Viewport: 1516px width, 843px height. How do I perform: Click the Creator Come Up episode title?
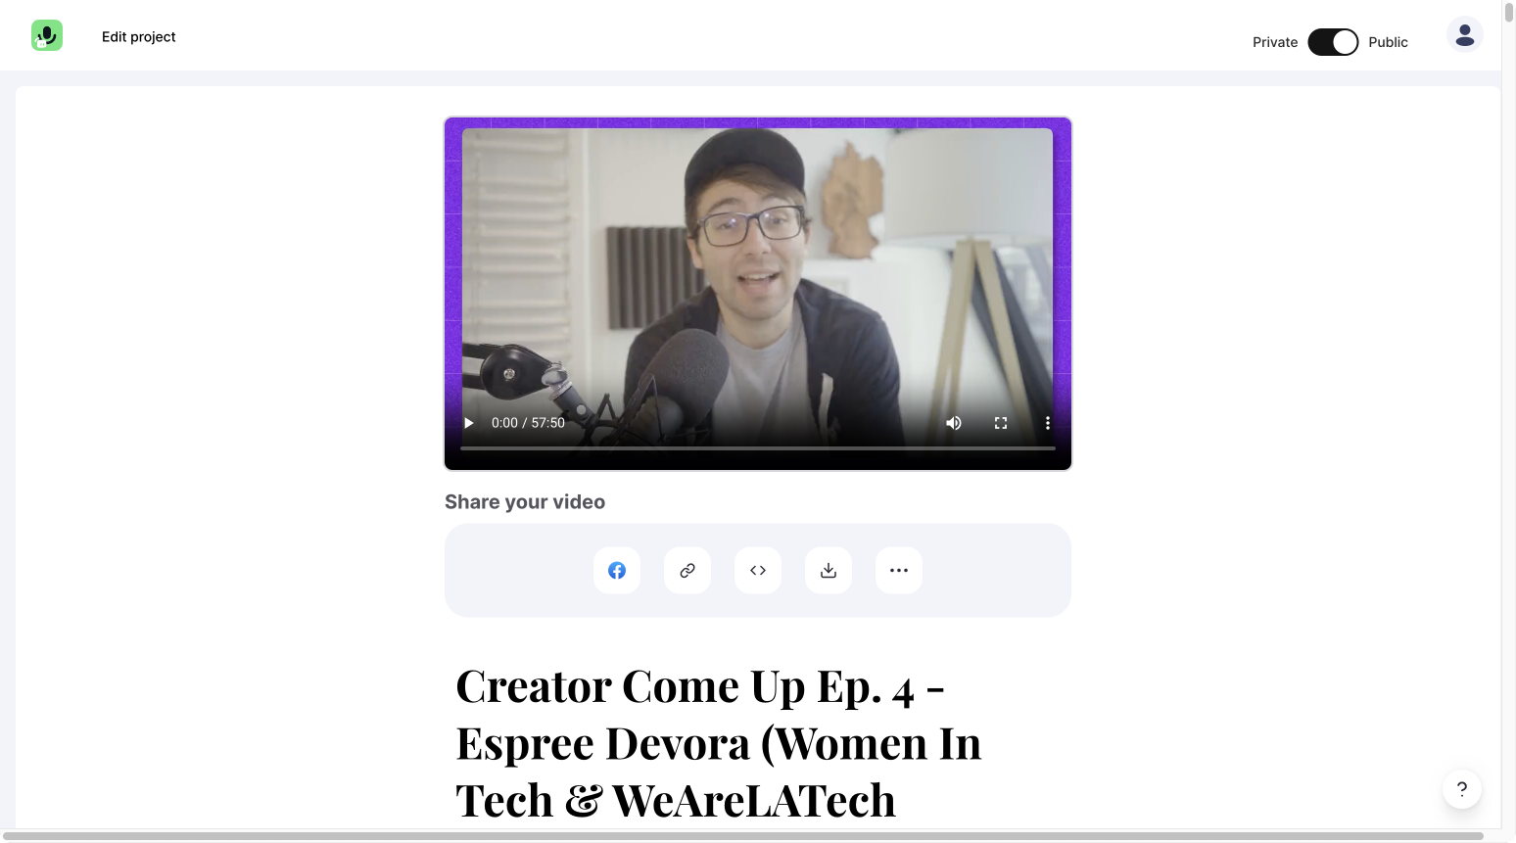[720, 743]
